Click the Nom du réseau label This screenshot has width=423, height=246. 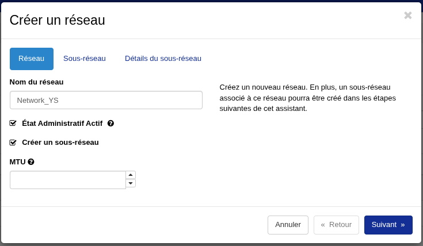click(37, 82)
